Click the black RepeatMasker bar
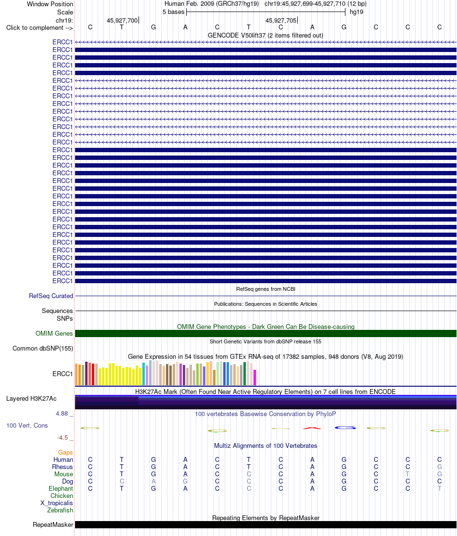Image resolution: width=457 pixels, height=536 pixels. point(266,525)
